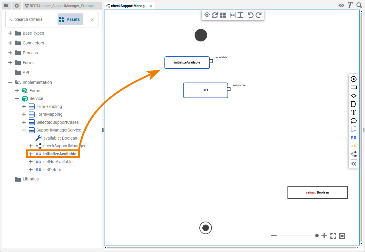Click the vertical distribute toolbar icon
This screenshot has height=252, width=365.
[x=240, y=15]
